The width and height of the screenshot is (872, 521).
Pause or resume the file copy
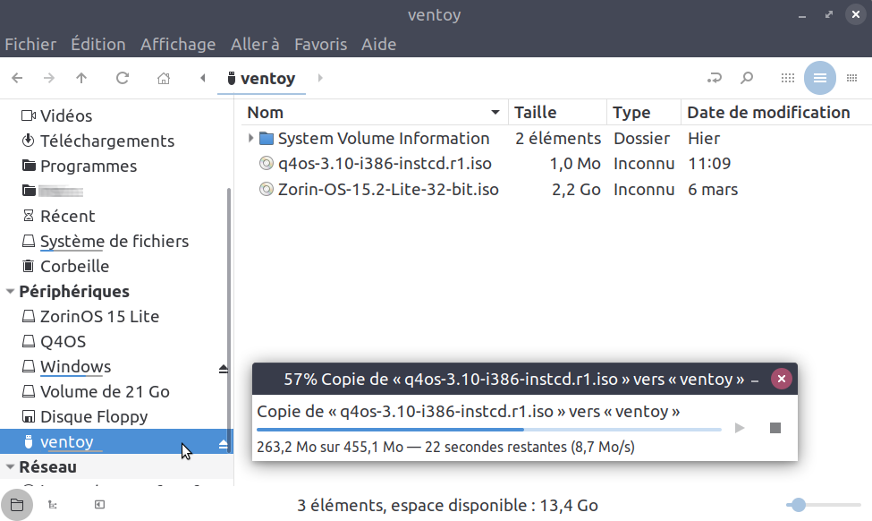[740, 428]
